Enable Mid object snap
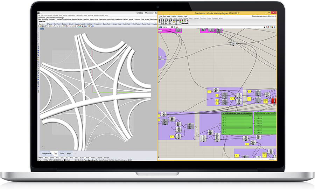This screenshot has width=315, height=196. [55, 157]
